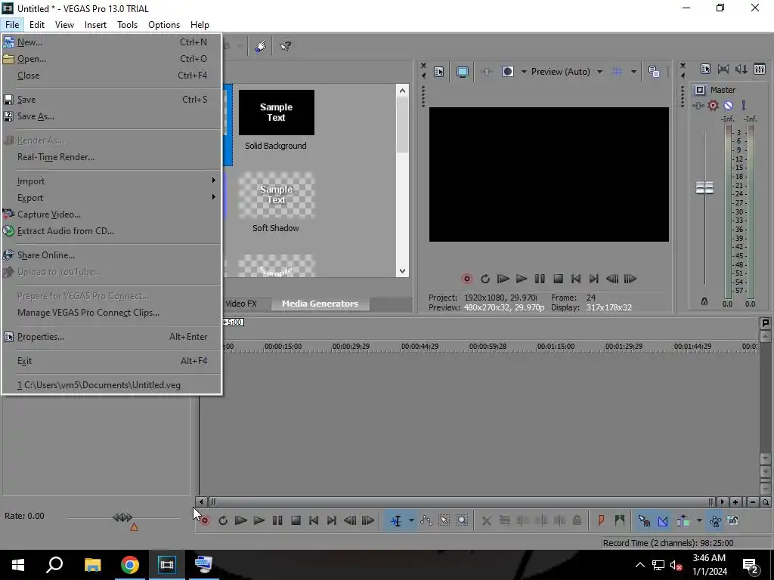Click the arrow under the preview window's close X
This screenshot has height=580, width=774.
point(423,76)
